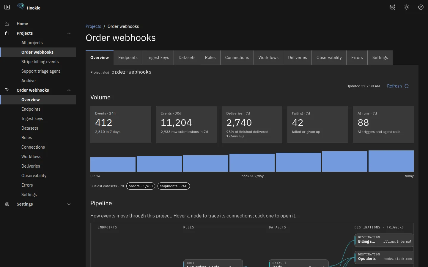Click the Projects folder icon in sidebar
This screenshot has height=267, width=428.
(7, 33)
